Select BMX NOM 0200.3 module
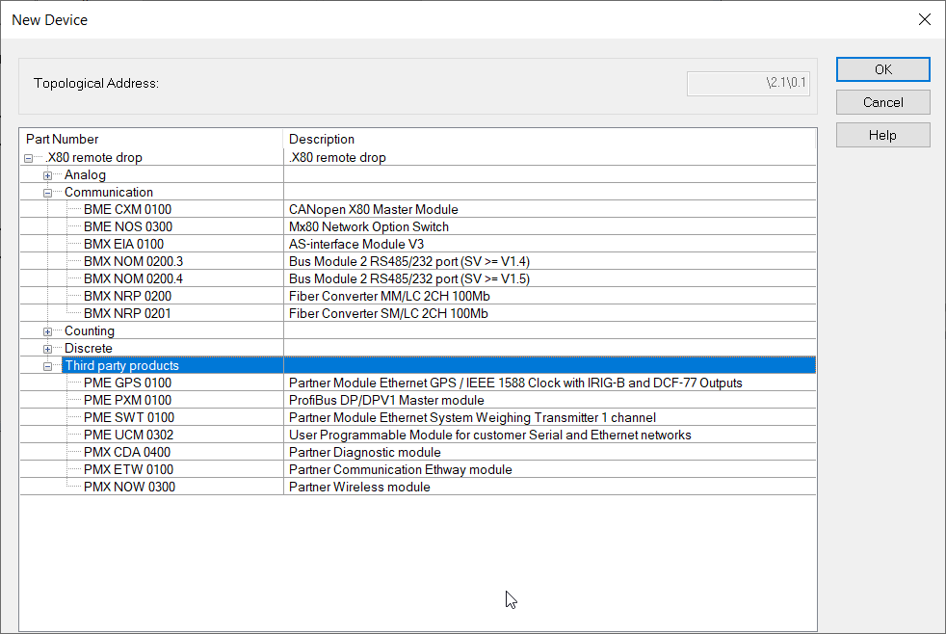 [133, 262]
